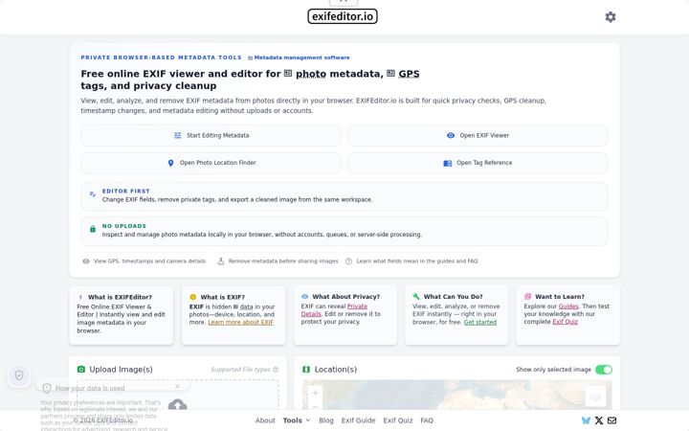Open the map layers control
This screenshot has height=431, width=689.
(595, 397)
